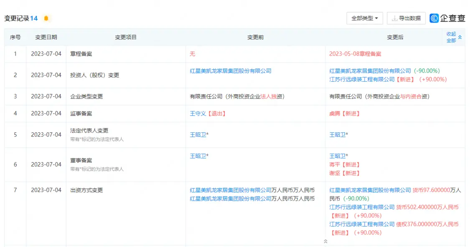Click the 变更前 column header

tap(255, 37)
